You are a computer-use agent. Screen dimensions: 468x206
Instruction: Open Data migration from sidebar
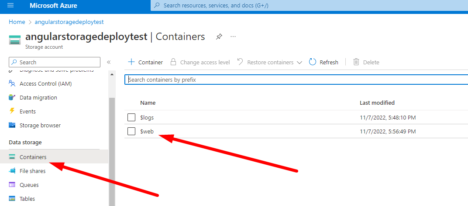[x=38, y=98]
